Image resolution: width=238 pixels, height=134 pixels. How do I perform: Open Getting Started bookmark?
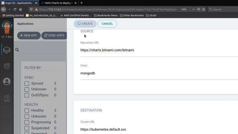coord(13,15)
